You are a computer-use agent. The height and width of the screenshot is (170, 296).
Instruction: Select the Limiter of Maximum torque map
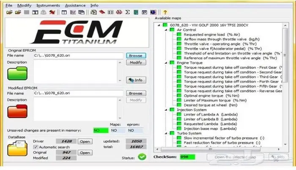click(208, 100)
